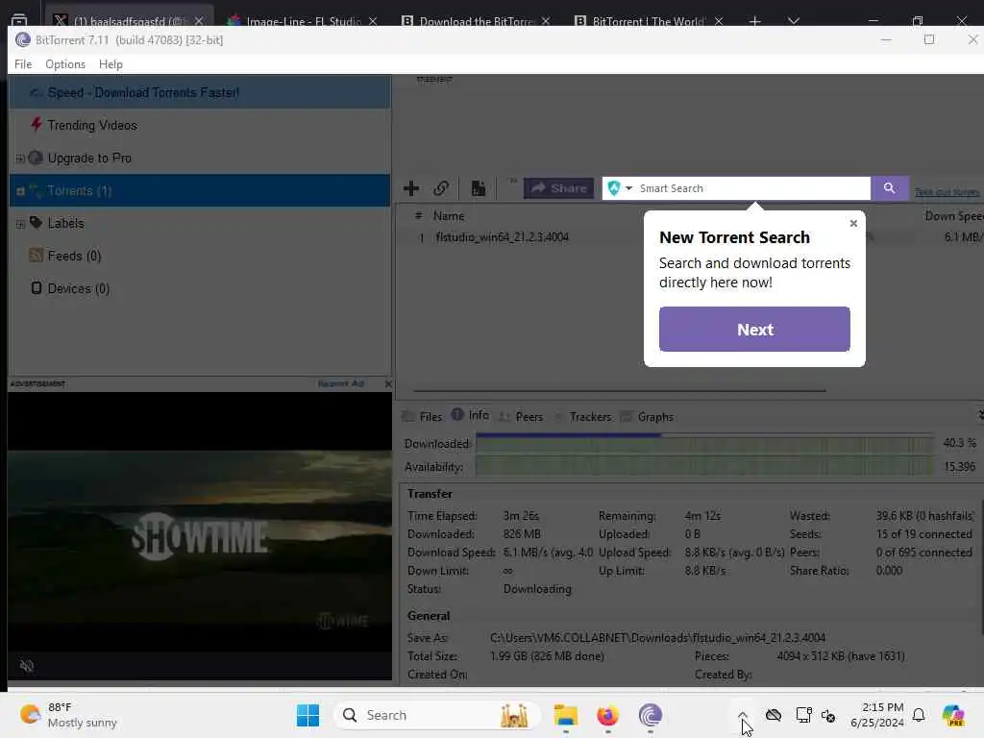The width and height of the screenshot is (984, 738).
Task: Switch to the Graphs tab
Action: tap(647, 417)
